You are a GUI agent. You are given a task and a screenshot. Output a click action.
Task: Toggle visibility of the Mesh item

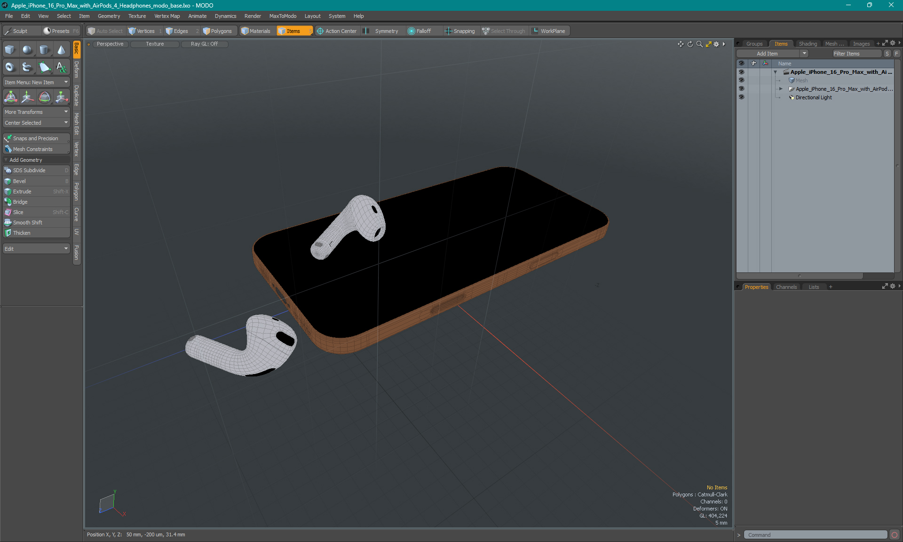click(741, 80)
